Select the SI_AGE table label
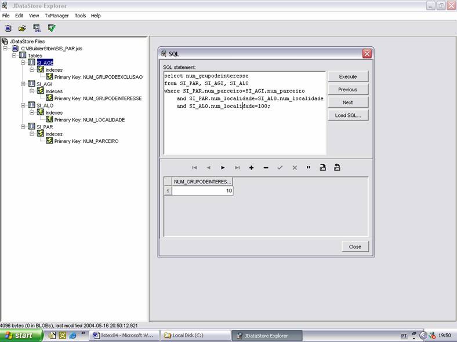Image resolution: width=457 pixels, height=342 pixels. point(45,62)
